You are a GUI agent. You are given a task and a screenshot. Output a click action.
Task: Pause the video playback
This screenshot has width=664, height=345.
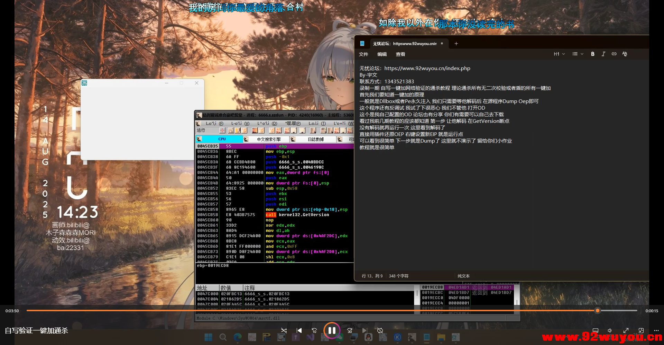click(332, 331)
